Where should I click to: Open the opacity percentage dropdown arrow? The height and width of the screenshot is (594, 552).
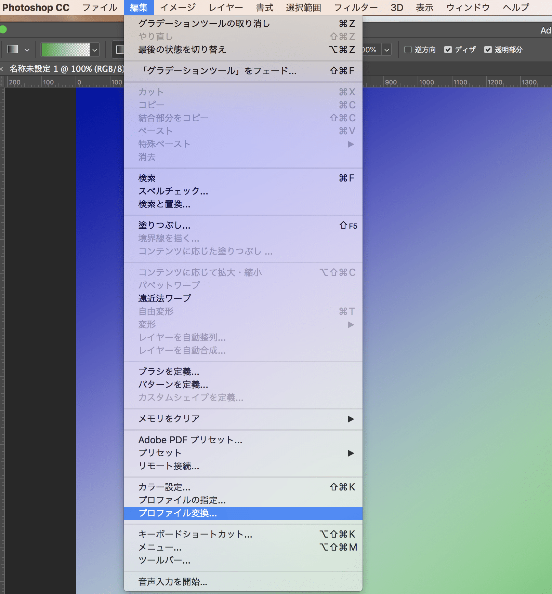click(387, 50)
